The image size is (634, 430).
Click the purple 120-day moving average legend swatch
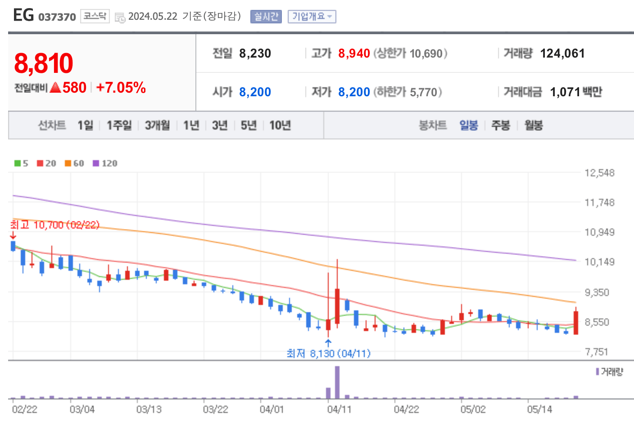96,163
